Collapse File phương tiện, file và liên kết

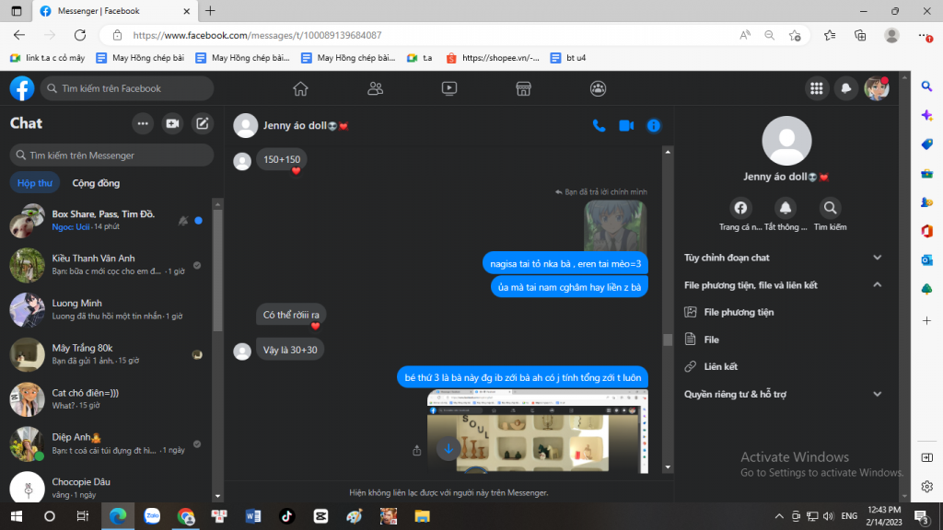tap(877, 285)
